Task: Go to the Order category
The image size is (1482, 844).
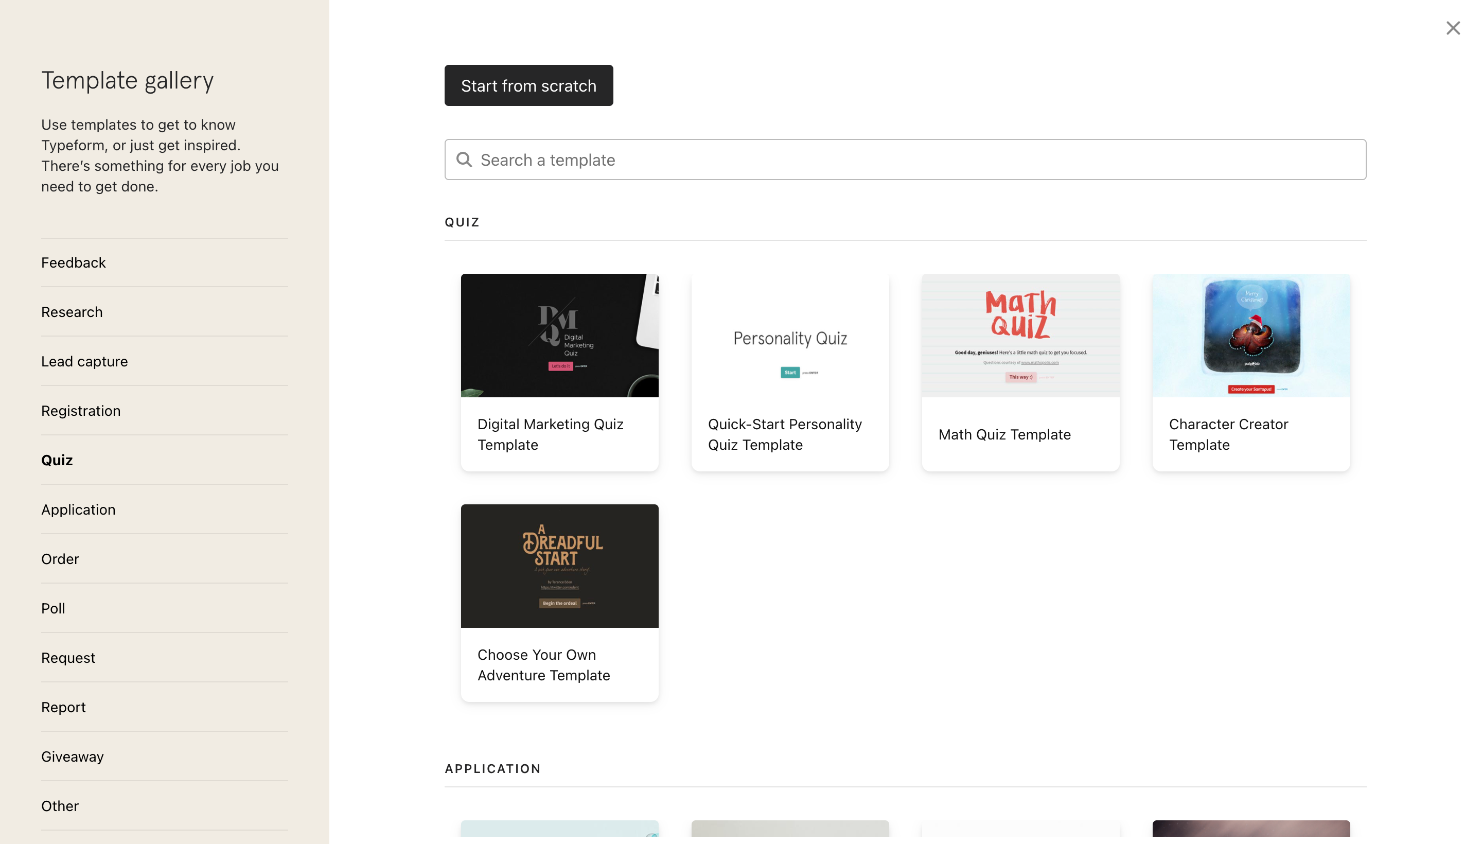Action: tap(60, 559)
